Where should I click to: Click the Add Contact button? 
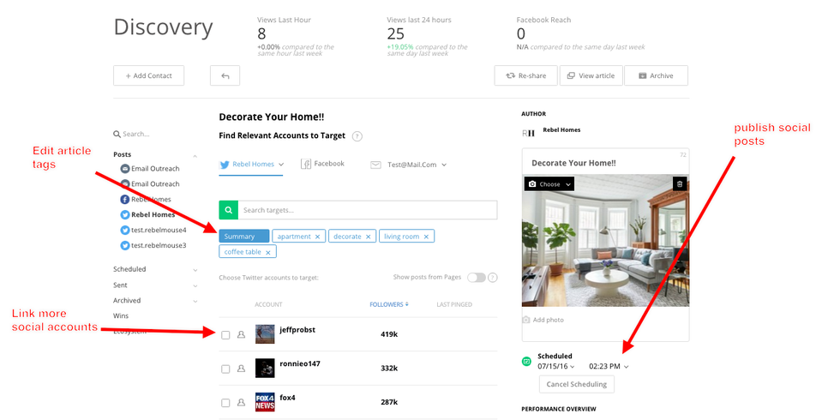148,75
